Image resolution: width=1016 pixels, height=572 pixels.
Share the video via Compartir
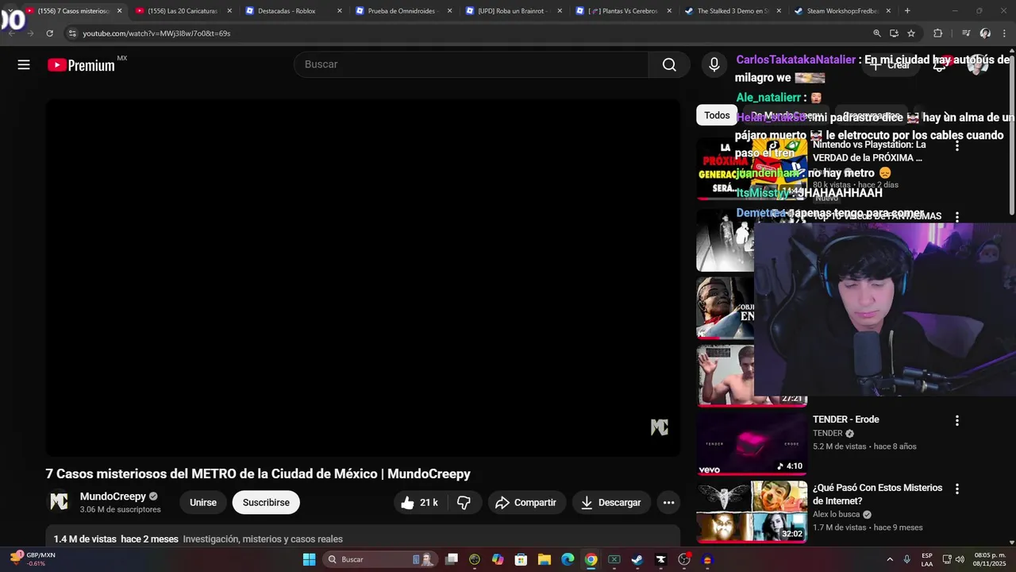(526, 502)
